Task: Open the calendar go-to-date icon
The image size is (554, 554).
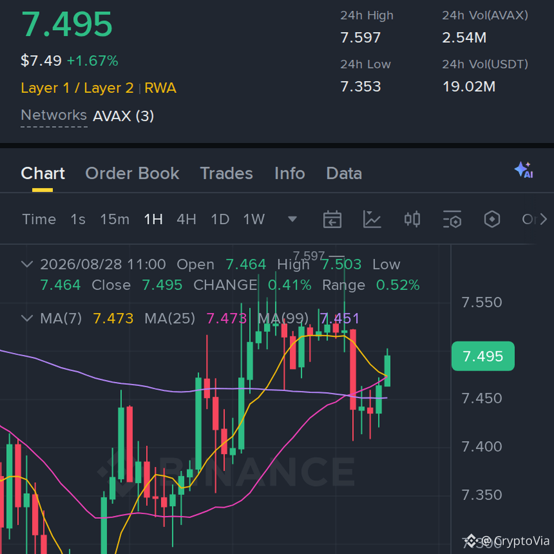Action: [x=332, y=219]
